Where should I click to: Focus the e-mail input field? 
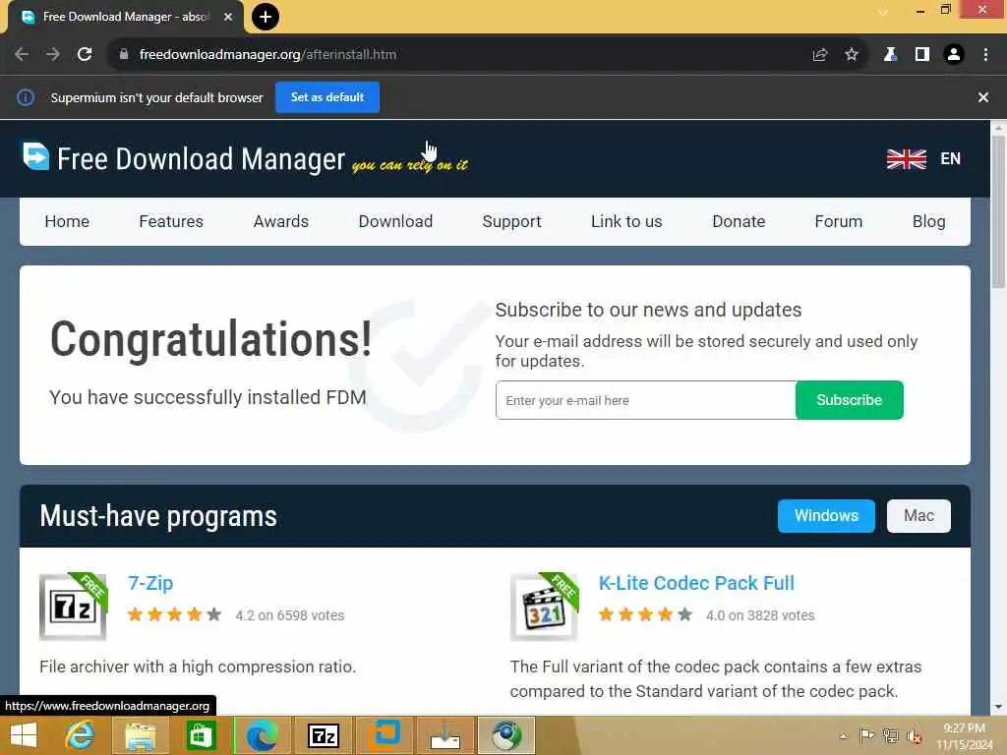645,400
